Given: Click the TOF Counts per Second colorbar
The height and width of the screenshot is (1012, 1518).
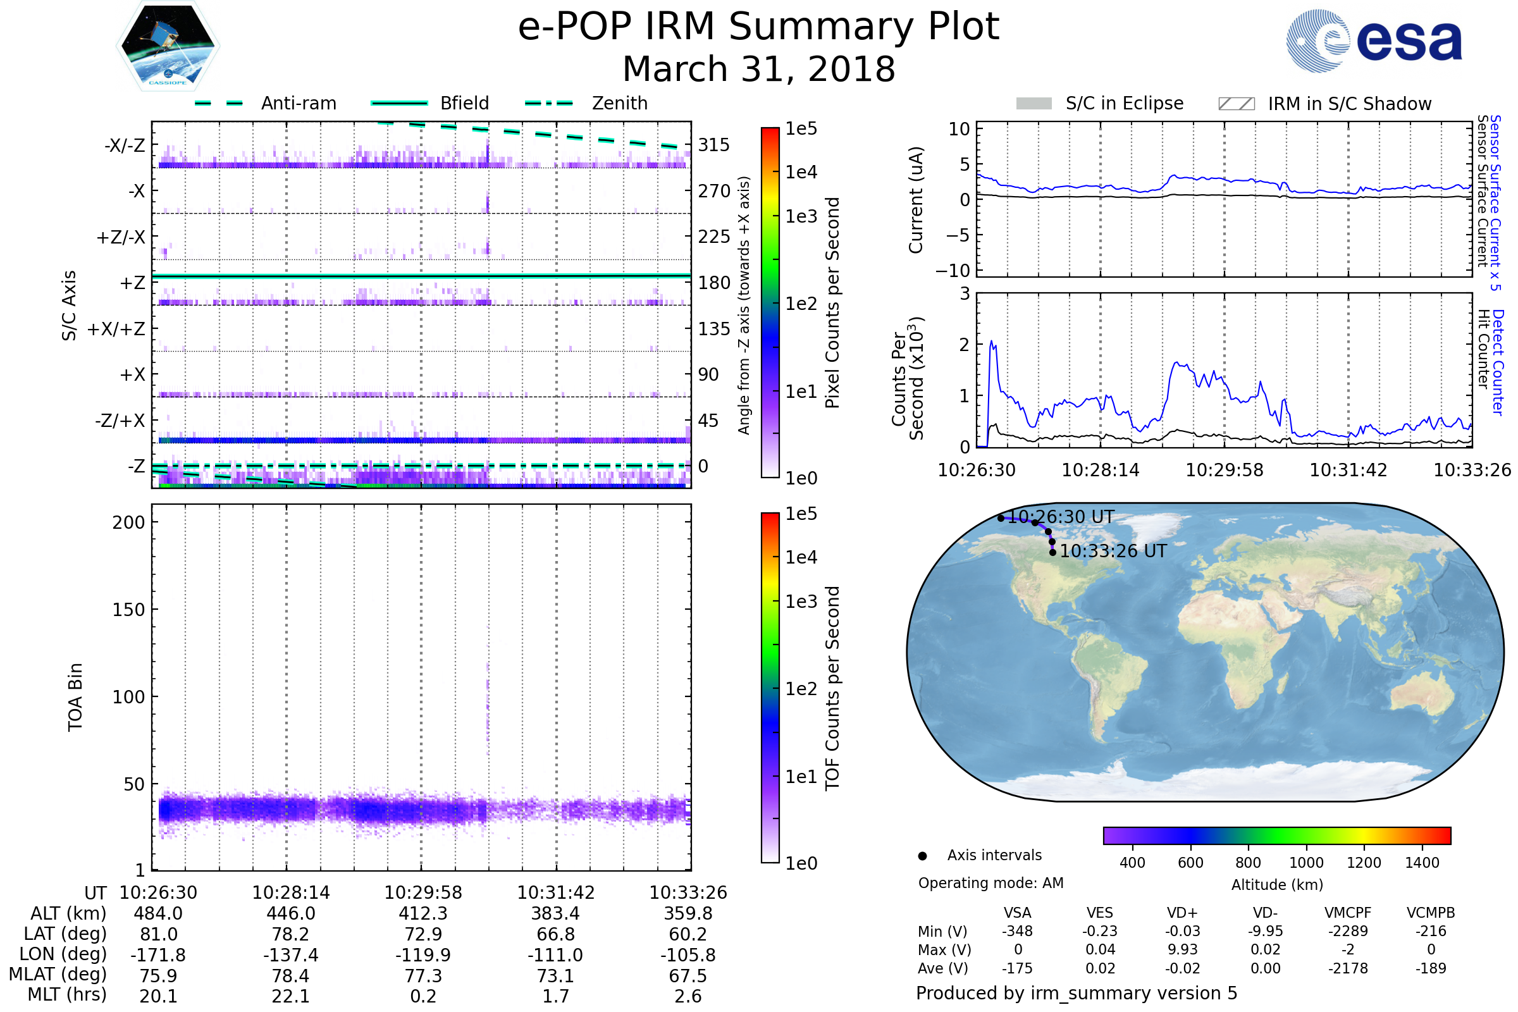Looking at the screenshot, I should pyautogui.click(x=770, y=688).
